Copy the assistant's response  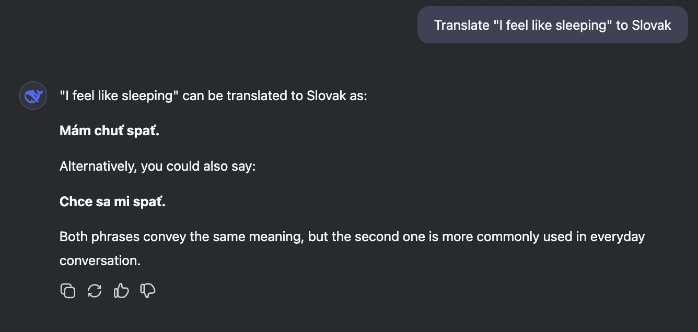[x=68, y=291]
